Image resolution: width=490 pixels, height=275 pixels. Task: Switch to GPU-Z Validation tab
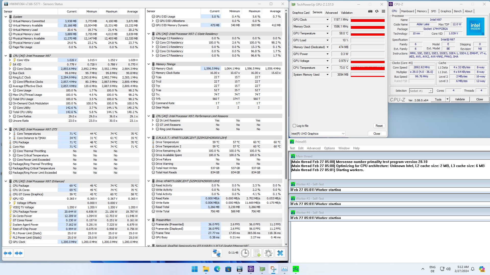coord(347,13)
